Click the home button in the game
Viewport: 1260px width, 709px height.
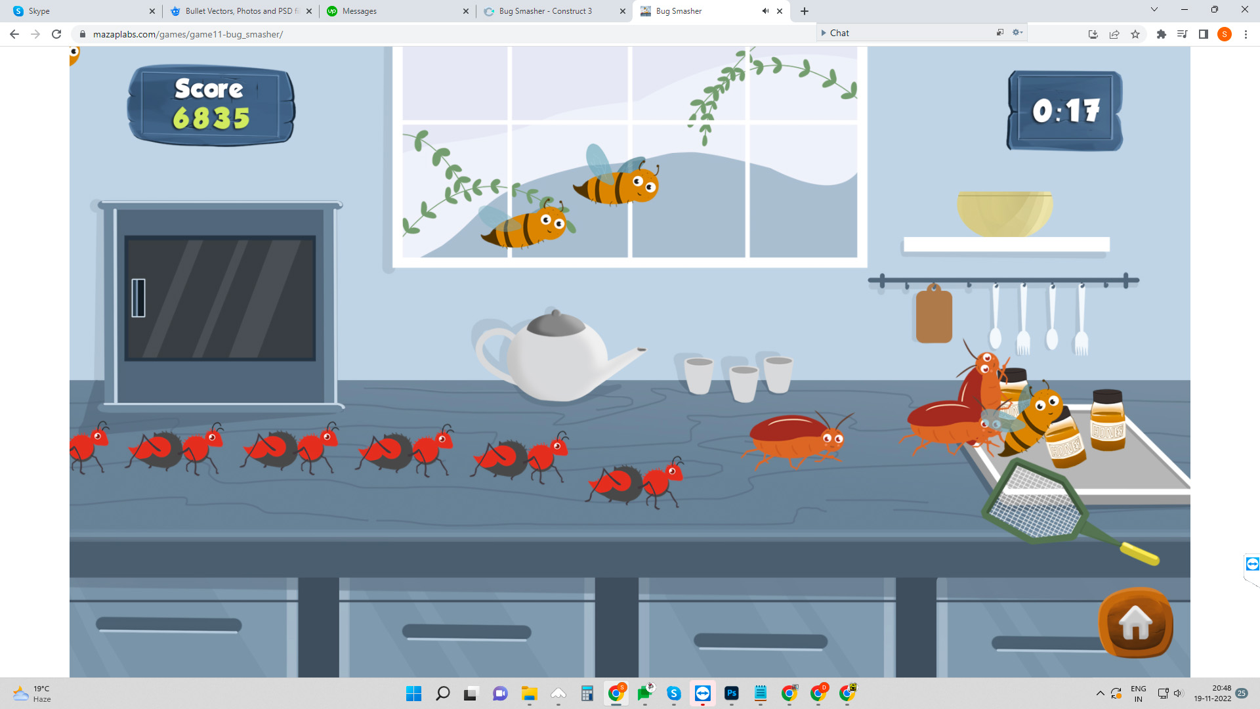[x=1135, y=622]
